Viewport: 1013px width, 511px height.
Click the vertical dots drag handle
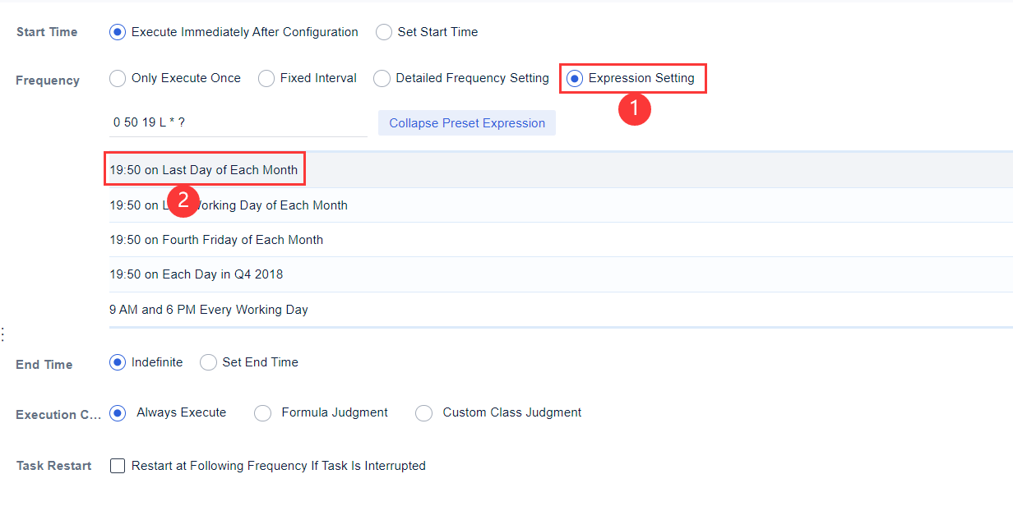tap(3, 334)
